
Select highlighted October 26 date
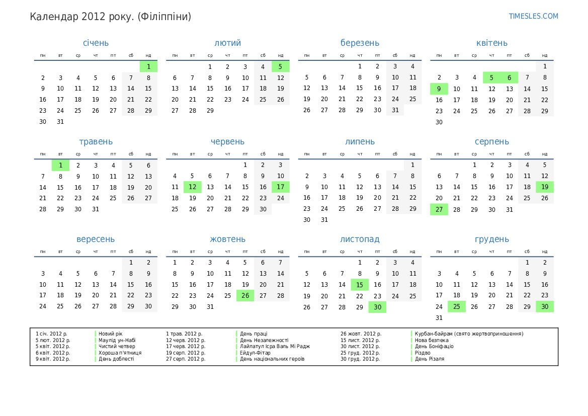click(245, 295)
